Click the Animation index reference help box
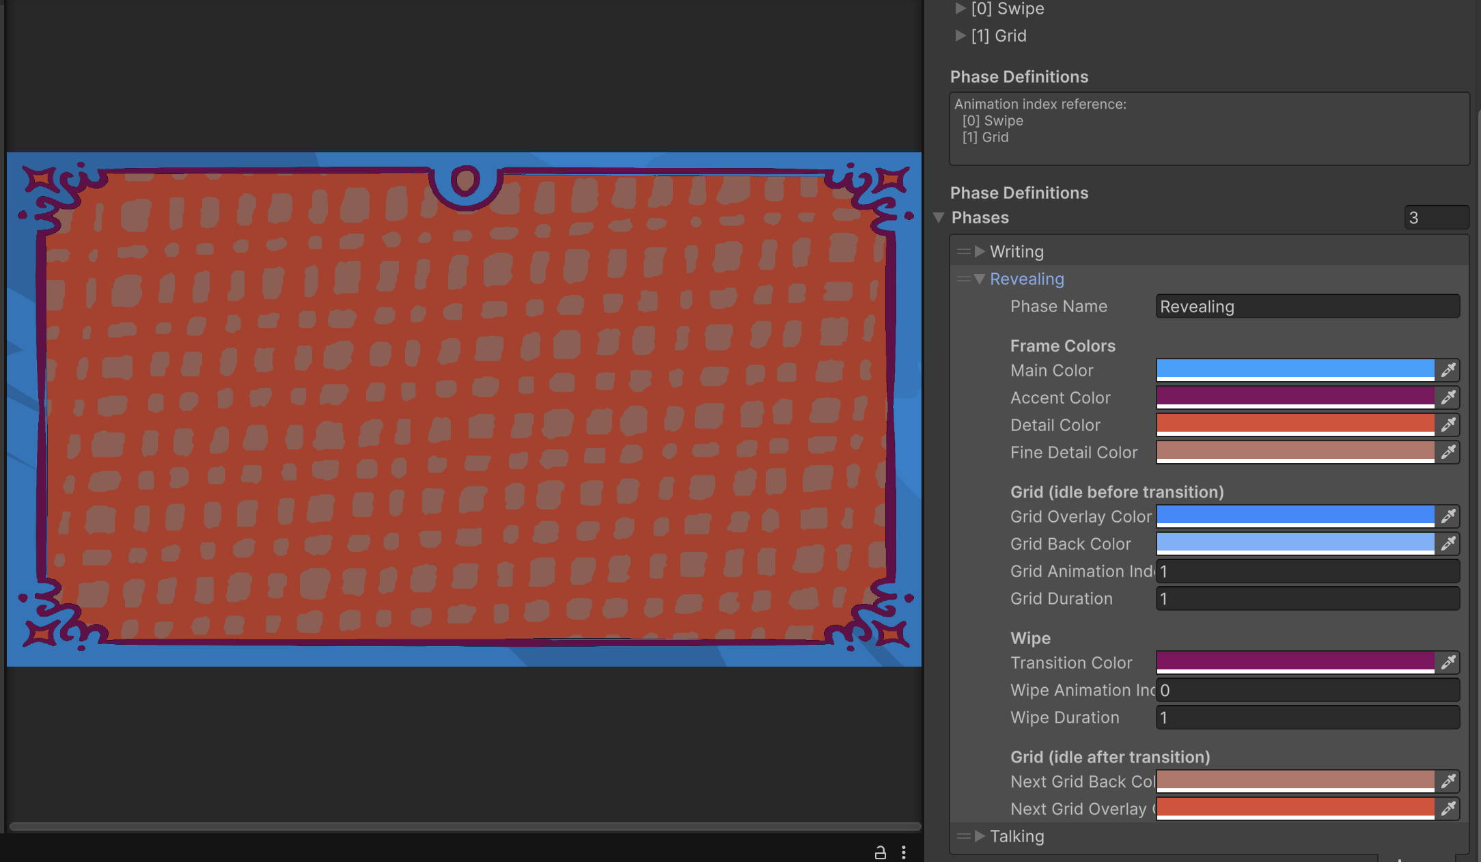1481x862 pixels. [x=1209, y=128]
